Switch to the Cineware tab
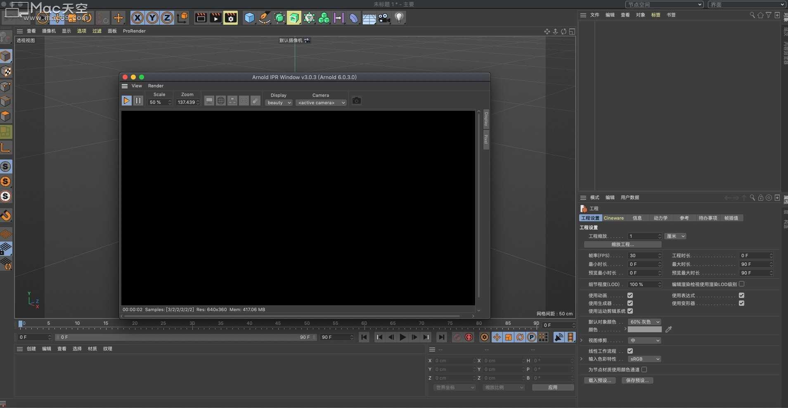This screenshot has height=408, width=788. 614,218
